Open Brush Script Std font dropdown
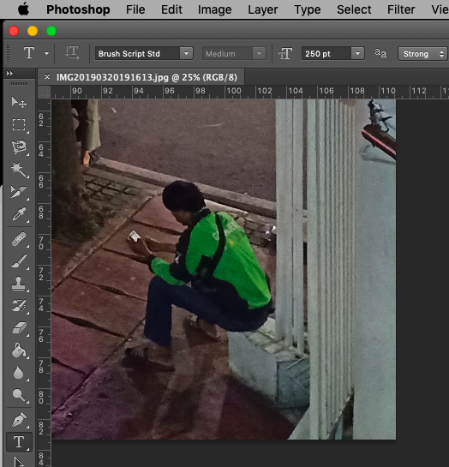449x467 pixels. click(x=187, y=54)
